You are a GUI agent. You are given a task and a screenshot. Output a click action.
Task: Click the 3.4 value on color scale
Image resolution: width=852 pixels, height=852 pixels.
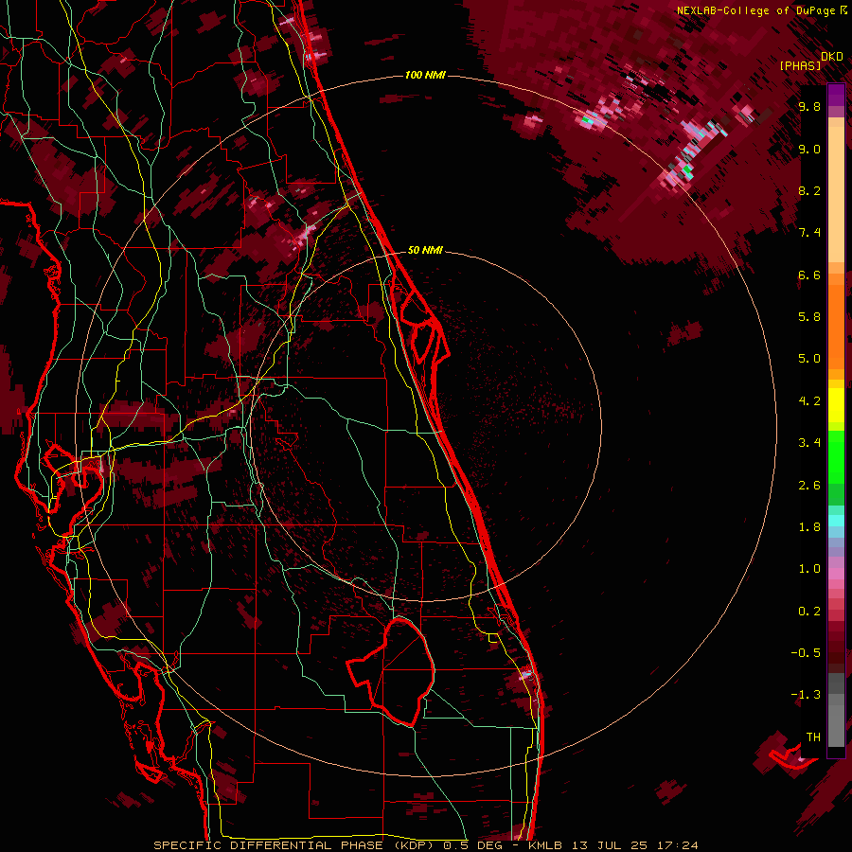(809, 443)
